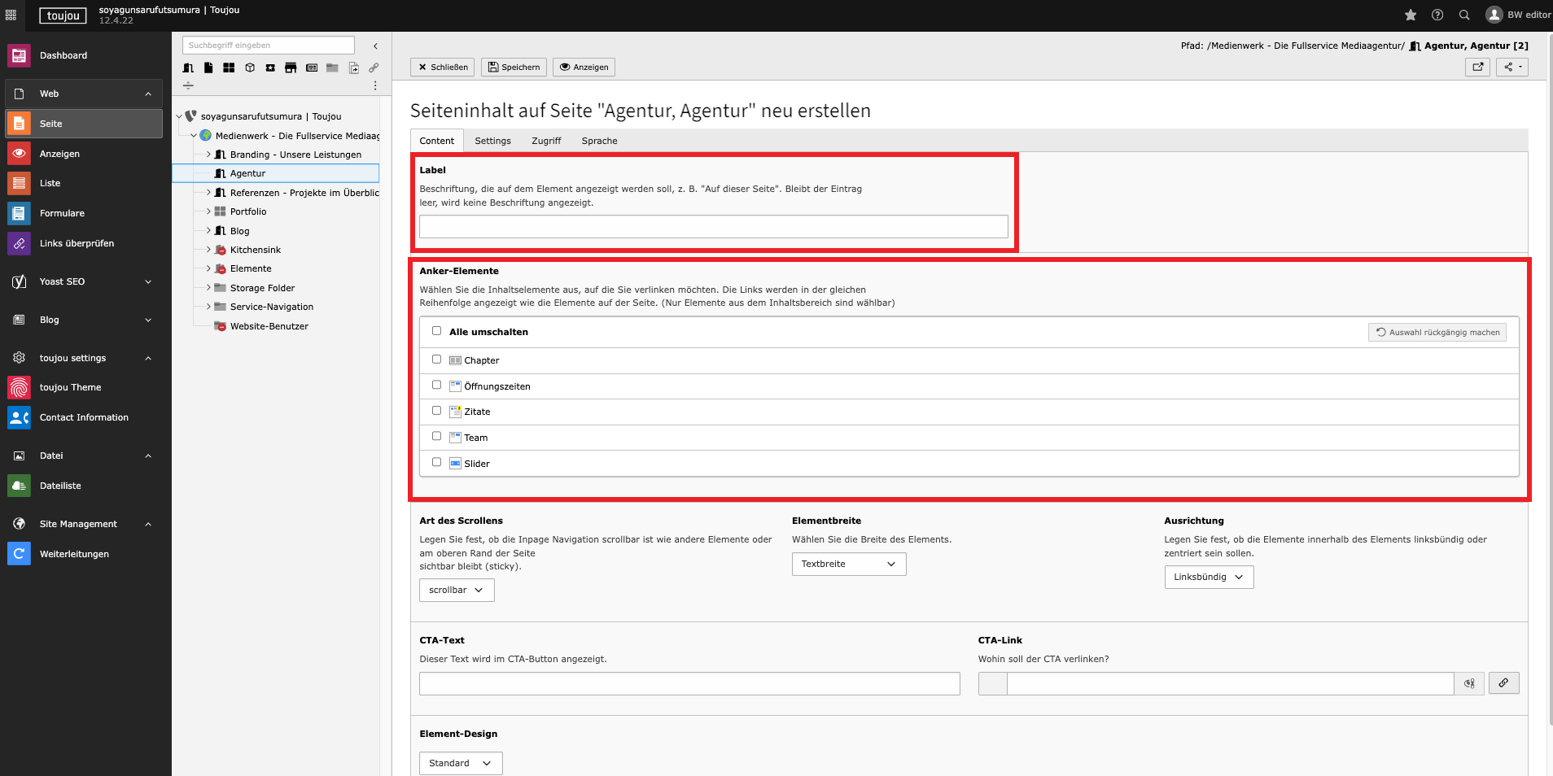Toggle the Alle umschalten checkbox
The width and height of the screenshot is (1553, 776).
[x=436, y=331]
